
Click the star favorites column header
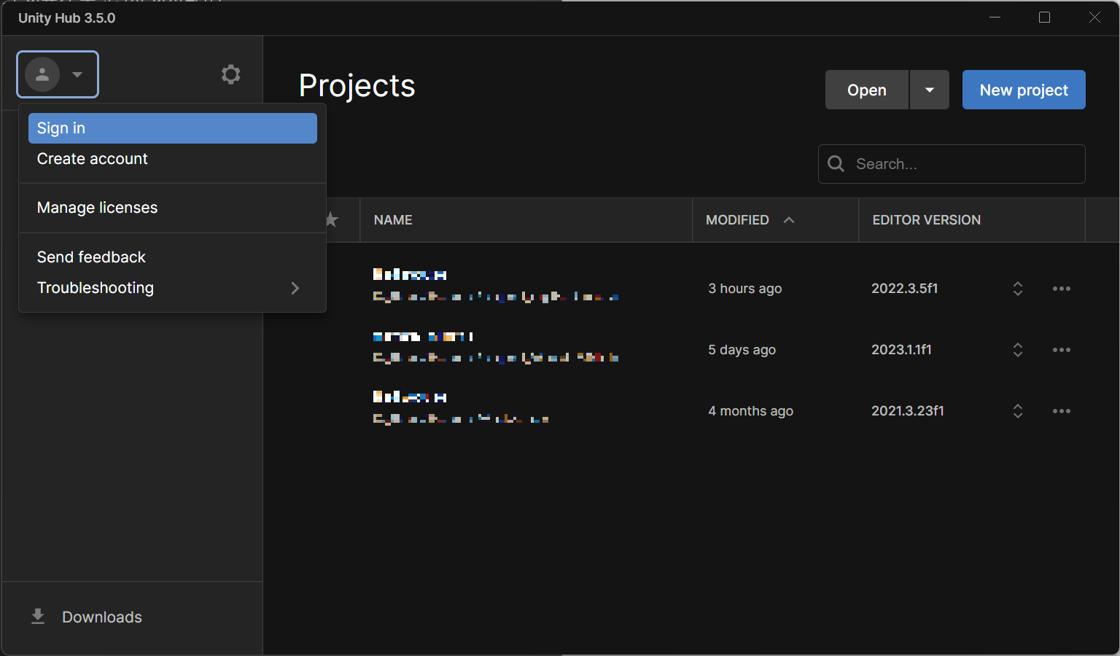332,219
